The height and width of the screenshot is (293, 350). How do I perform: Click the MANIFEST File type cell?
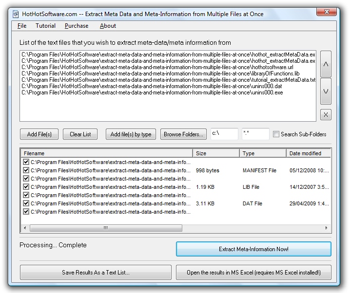(x=259, y=170)
